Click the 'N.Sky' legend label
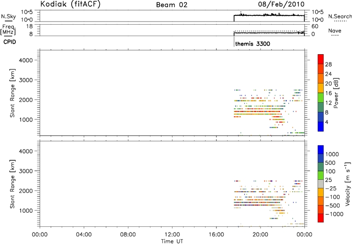The image size is (352, 244). (x=8, y=17)
